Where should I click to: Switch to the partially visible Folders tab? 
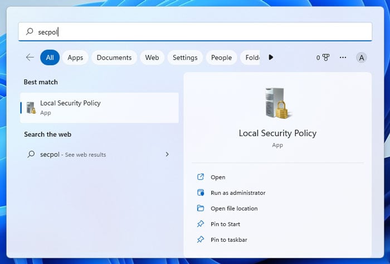(x=250, y=57)
